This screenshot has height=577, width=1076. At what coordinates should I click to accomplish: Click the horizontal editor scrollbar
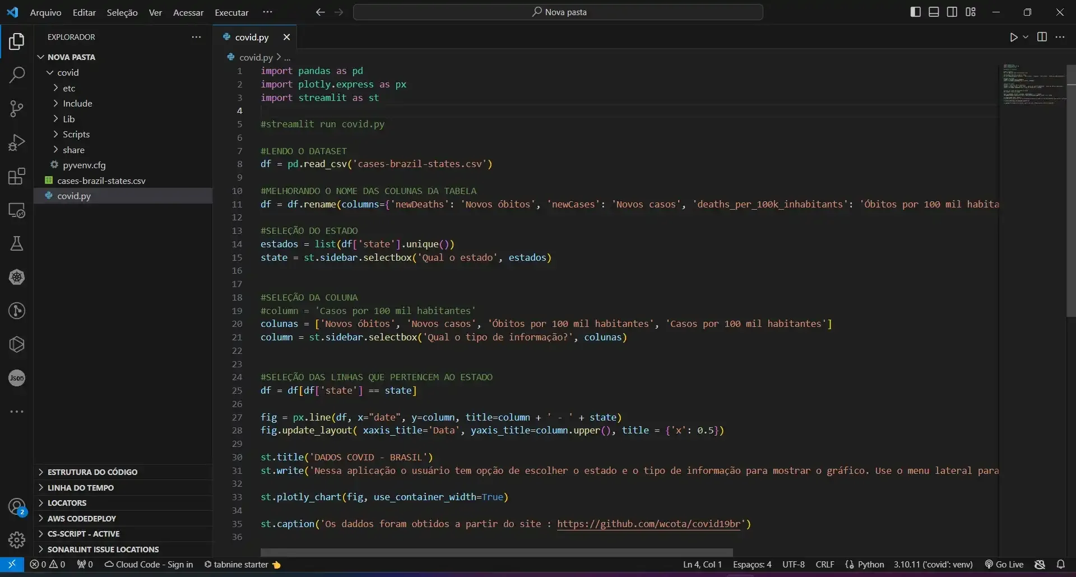[x=497, y=552]
